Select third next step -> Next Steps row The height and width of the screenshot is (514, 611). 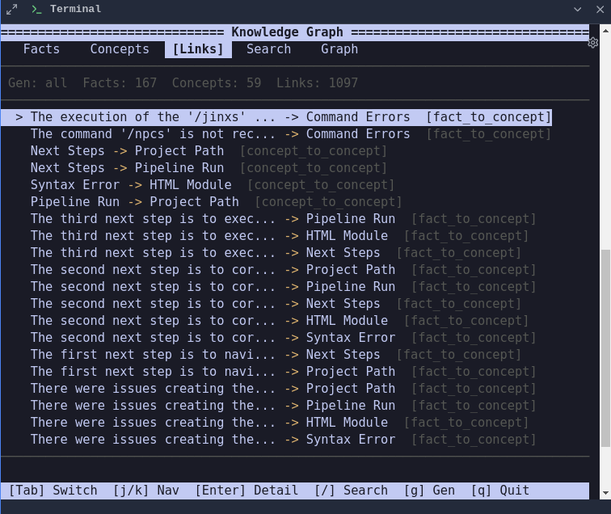(276, 252)
